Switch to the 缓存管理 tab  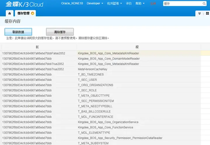[23, 13]
